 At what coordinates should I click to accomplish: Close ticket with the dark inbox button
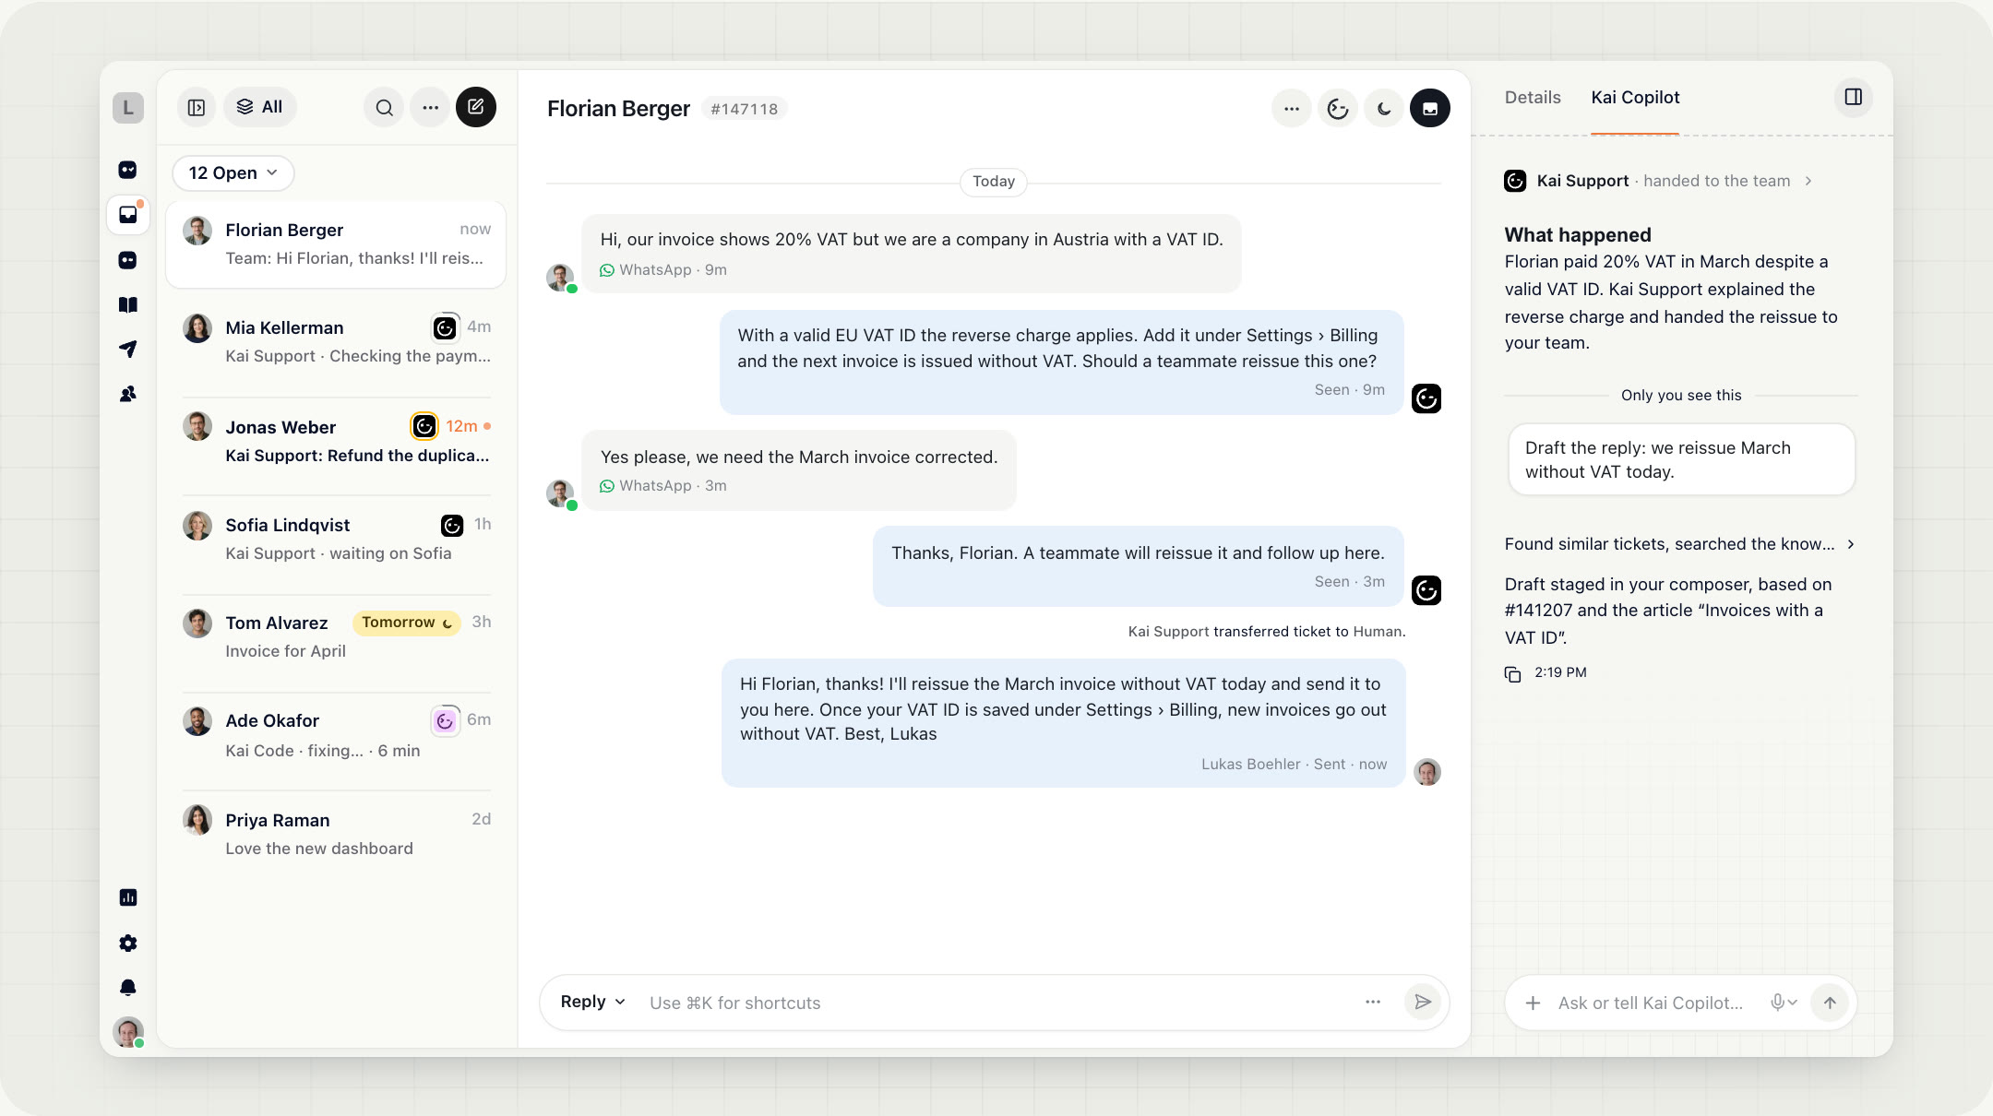pyautogui.click(x=1430, y=109)
